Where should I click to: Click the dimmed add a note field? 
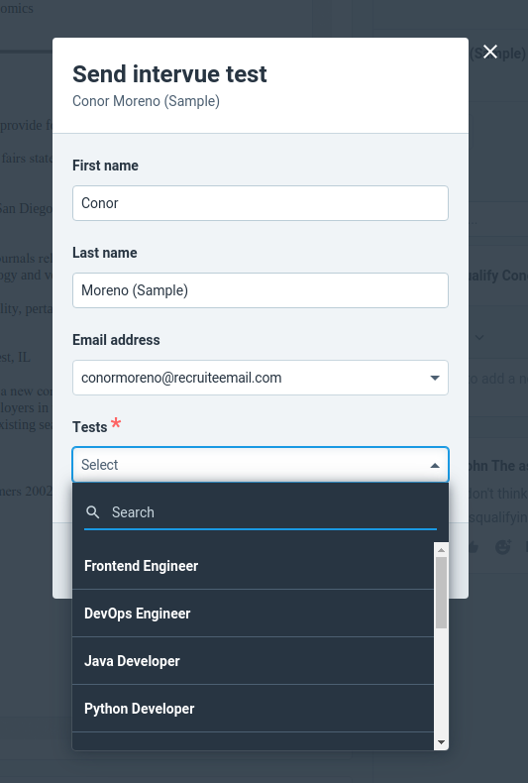tap(497, 379)
